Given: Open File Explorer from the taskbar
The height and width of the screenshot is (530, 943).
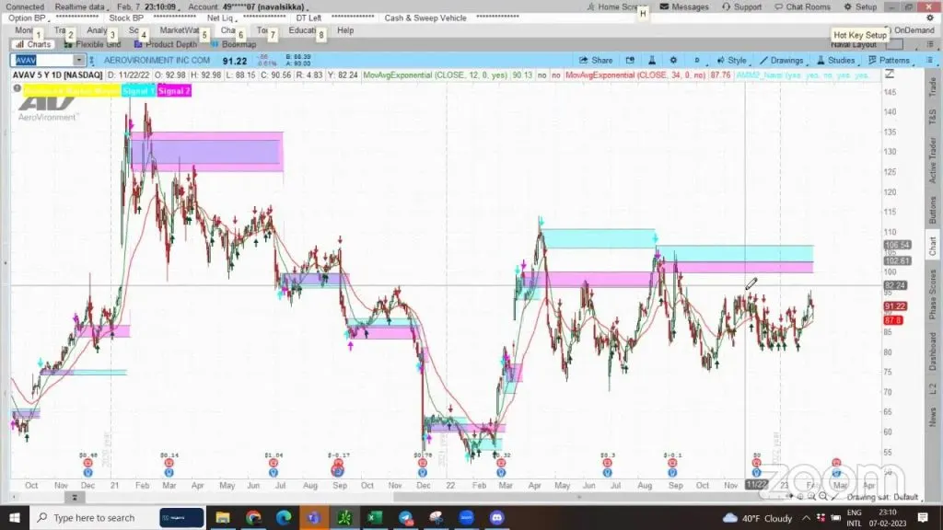Looking at the screenshot, I should [223, 517].
